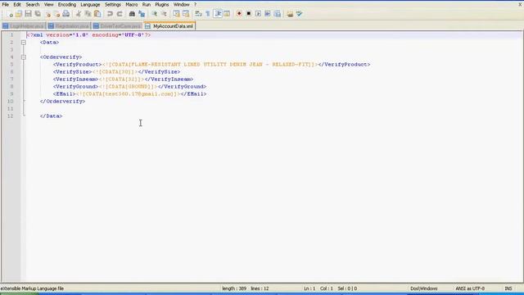
Task: Open the Settings menu
Action: (113, 4)
